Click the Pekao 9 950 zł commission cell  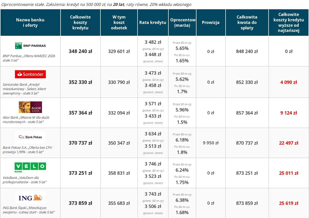211,143
